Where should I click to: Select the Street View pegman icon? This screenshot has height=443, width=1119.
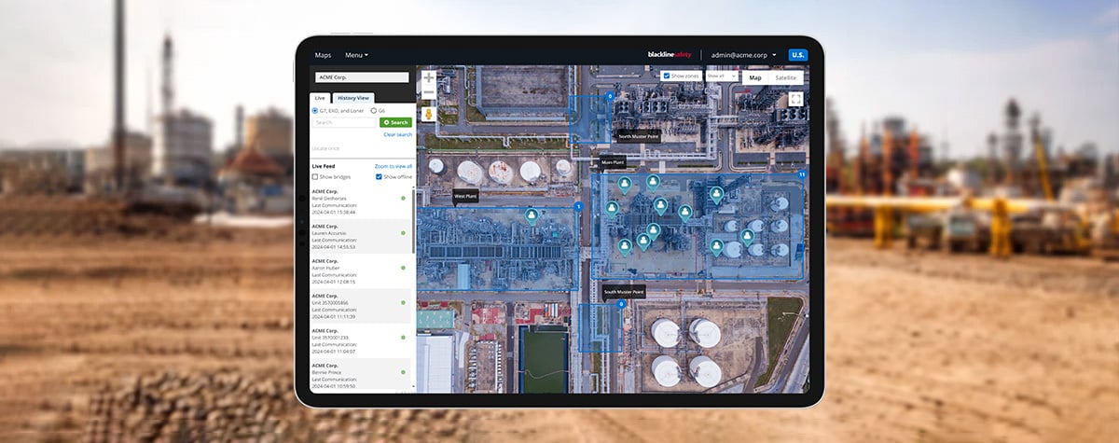[429, 115]
